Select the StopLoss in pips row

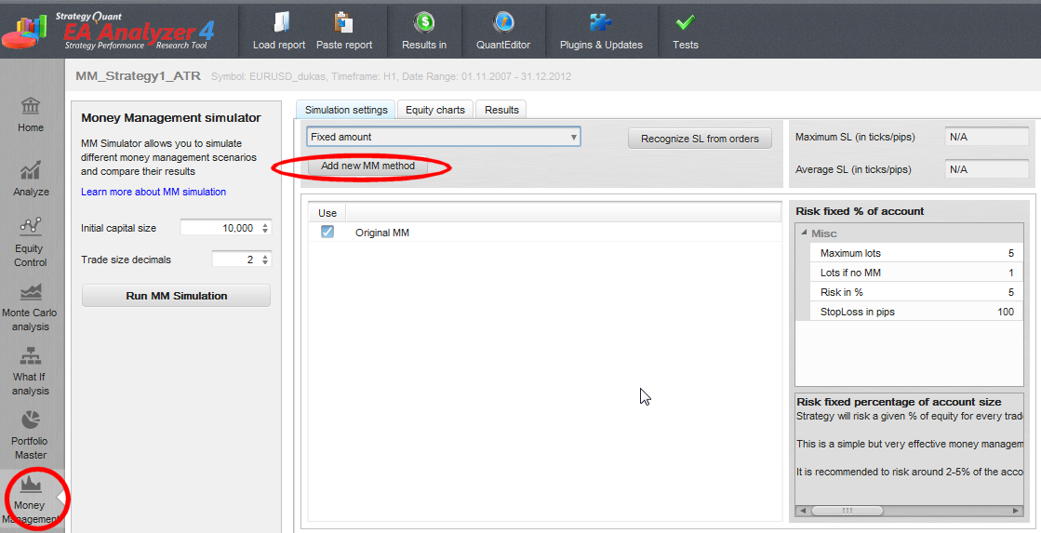(916, 312)
